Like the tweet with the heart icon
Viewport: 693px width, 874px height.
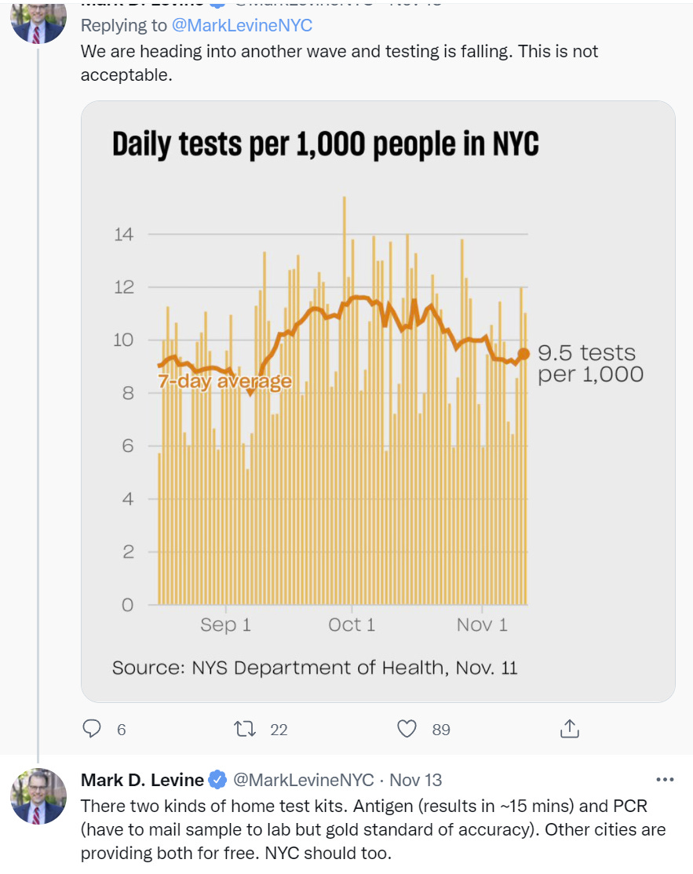(407, 729)
